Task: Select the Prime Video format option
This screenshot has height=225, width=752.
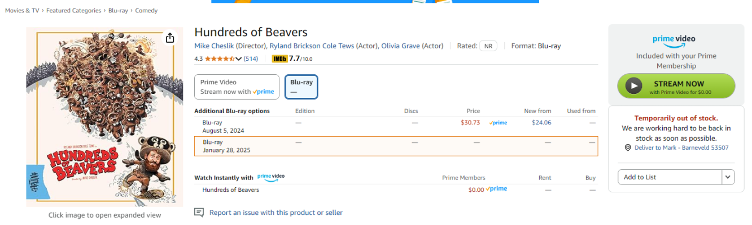Action: 237,87
